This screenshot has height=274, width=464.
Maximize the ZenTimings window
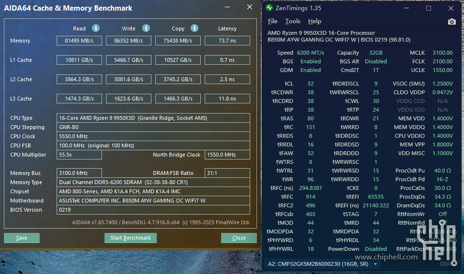click(429, 8)
